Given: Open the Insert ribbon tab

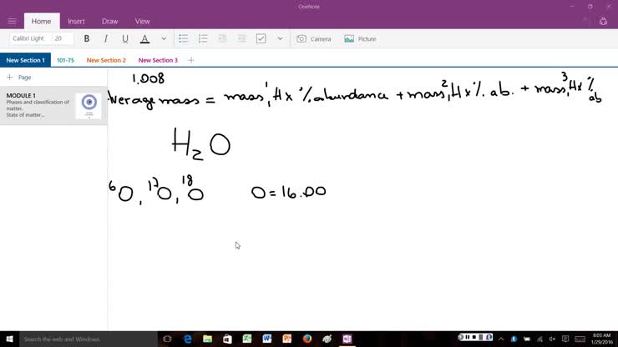Looking at the screenshot, I should (x=76, y=21).
